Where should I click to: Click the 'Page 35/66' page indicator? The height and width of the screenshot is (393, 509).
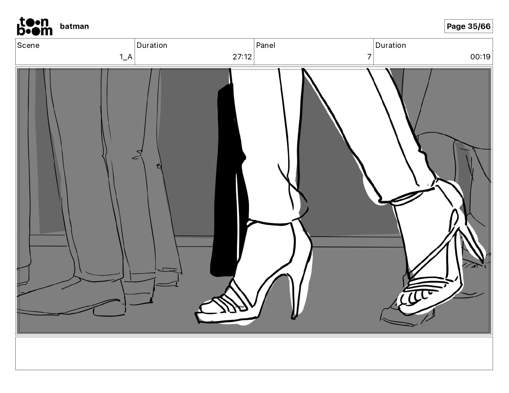pos(469,26)
